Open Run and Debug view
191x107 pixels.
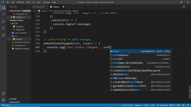coord(3,21)
